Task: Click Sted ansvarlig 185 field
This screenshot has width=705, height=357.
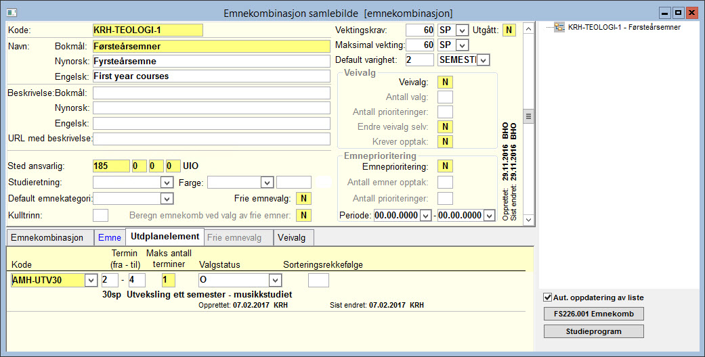Action: click(x=111, y=166)
